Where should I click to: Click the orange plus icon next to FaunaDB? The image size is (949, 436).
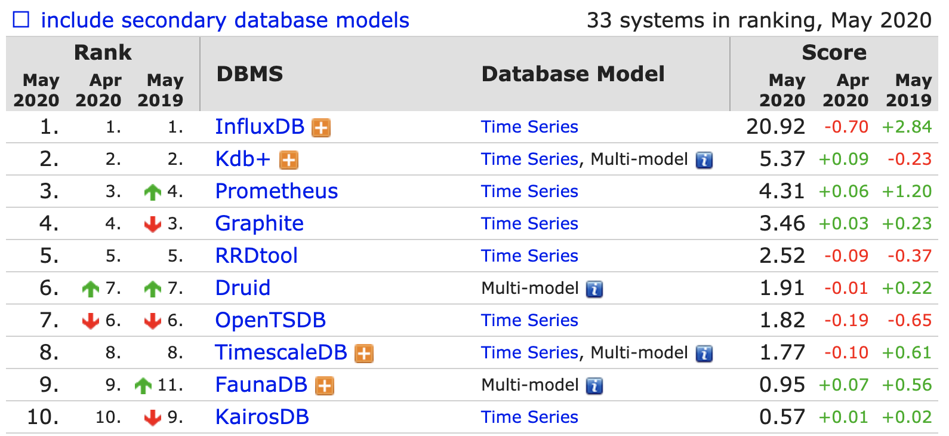[324, 386]
